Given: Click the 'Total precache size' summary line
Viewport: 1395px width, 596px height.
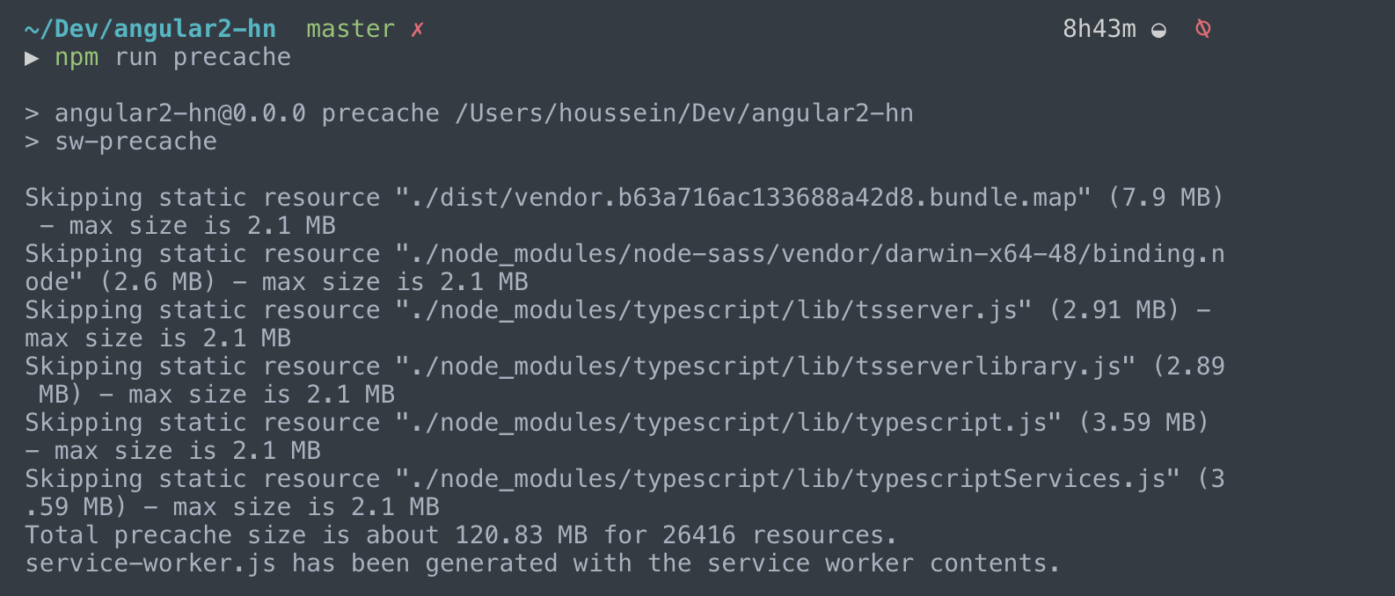Looking at the screenshot, I should click(461, 535).
